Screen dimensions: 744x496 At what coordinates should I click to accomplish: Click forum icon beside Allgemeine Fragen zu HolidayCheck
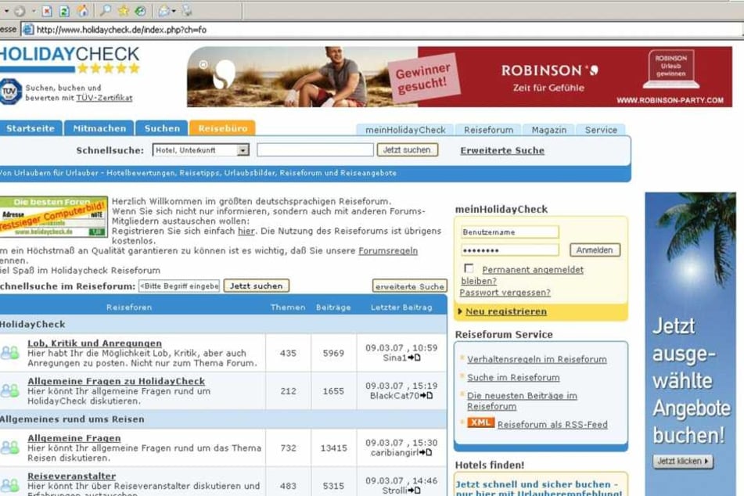coord(9,390)
